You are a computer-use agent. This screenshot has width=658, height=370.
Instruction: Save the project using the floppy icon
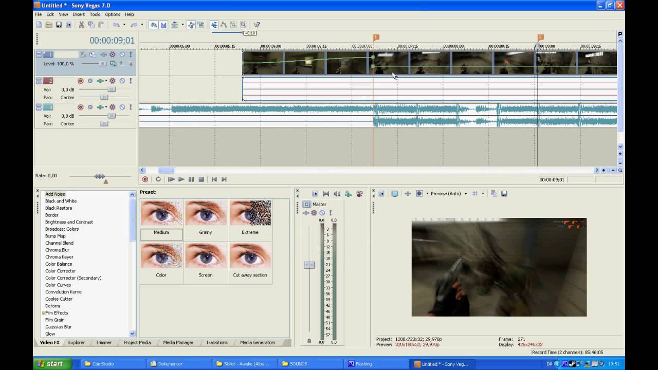(59, 25)
